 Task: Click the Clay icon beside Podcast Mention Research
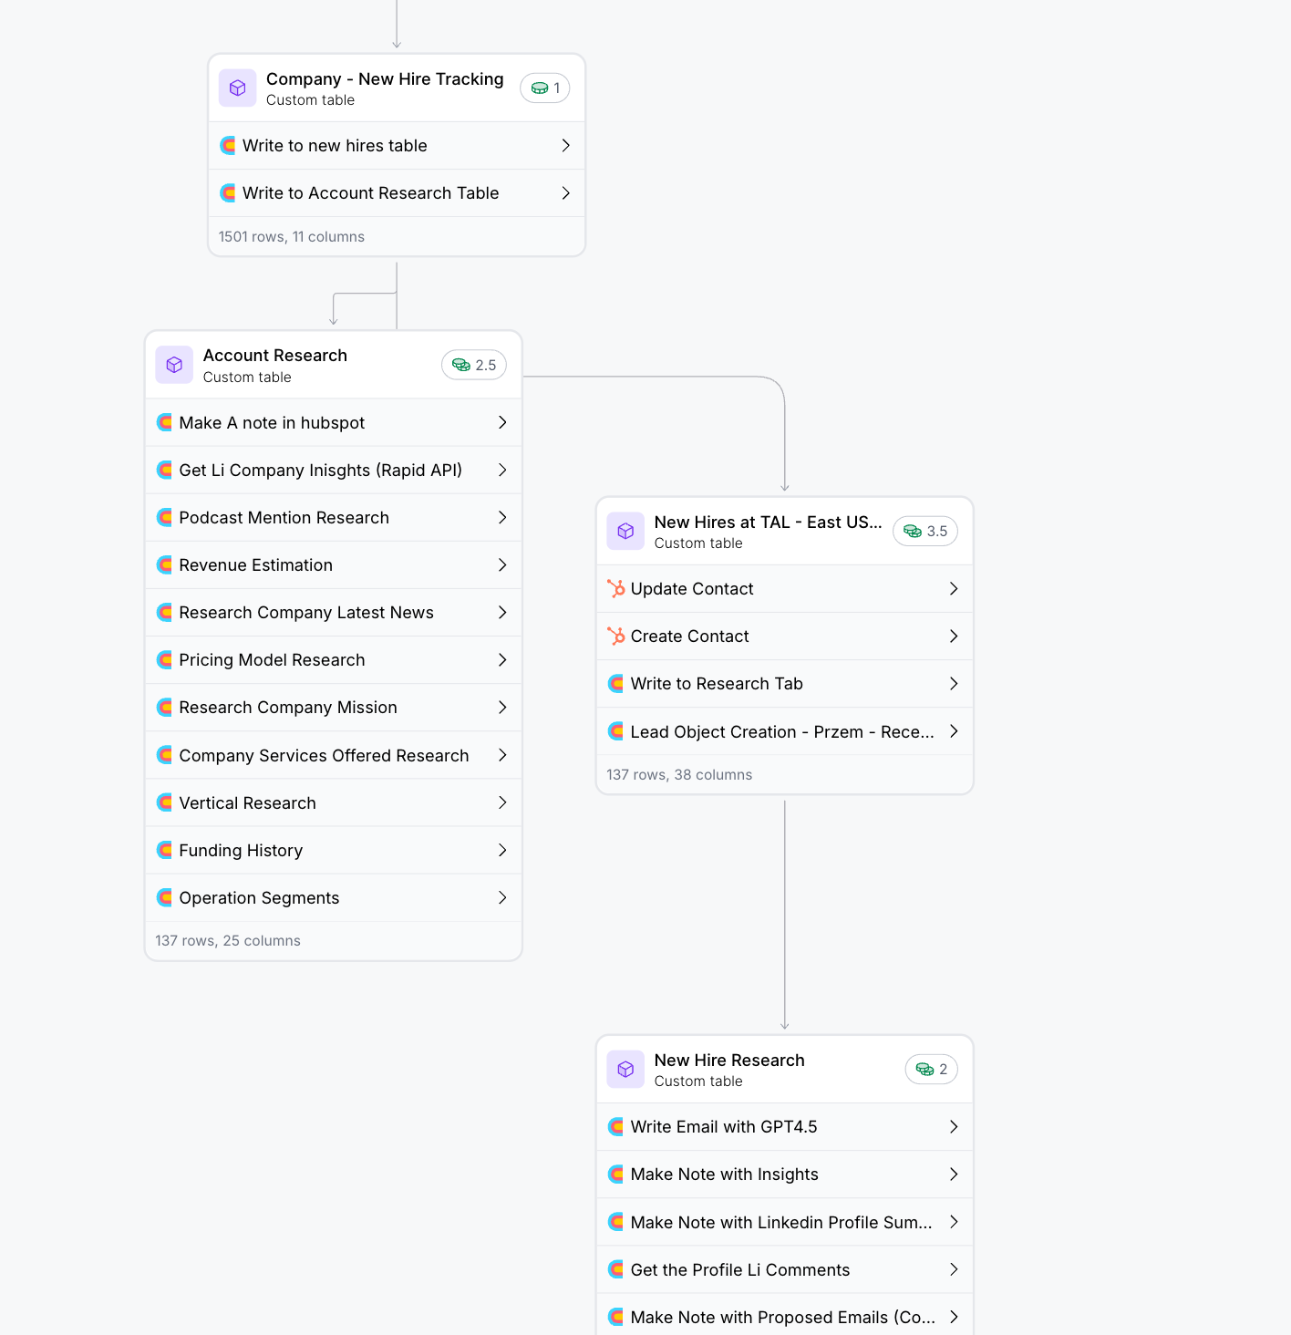coord(165,518)
